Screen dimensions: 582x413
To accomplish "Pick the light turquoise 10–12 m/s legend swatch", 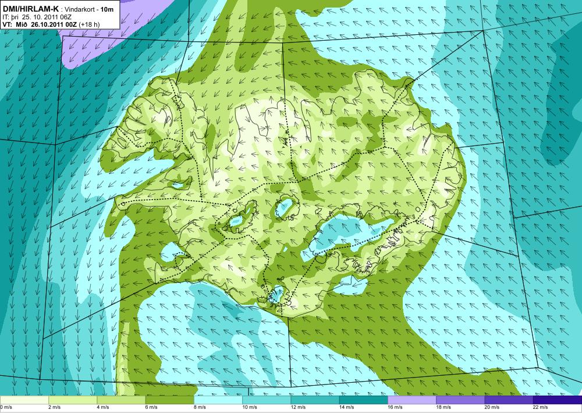I will (x=267, y=400).
